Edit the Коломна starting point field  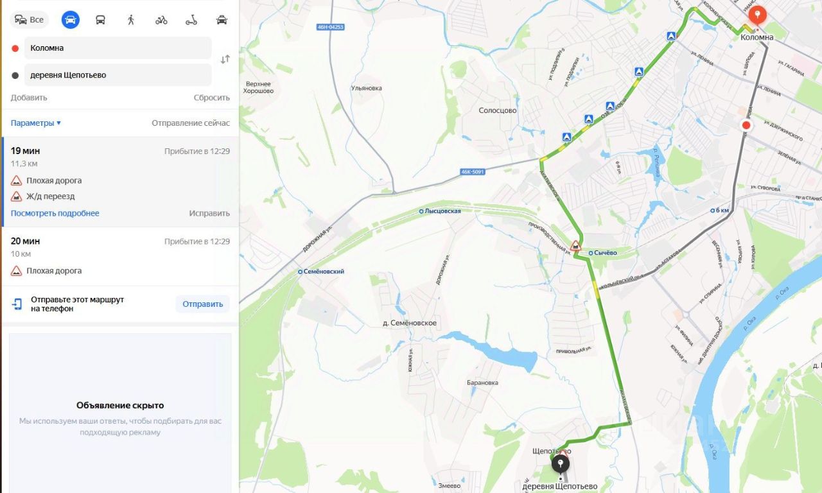click(x=118, y=48)
